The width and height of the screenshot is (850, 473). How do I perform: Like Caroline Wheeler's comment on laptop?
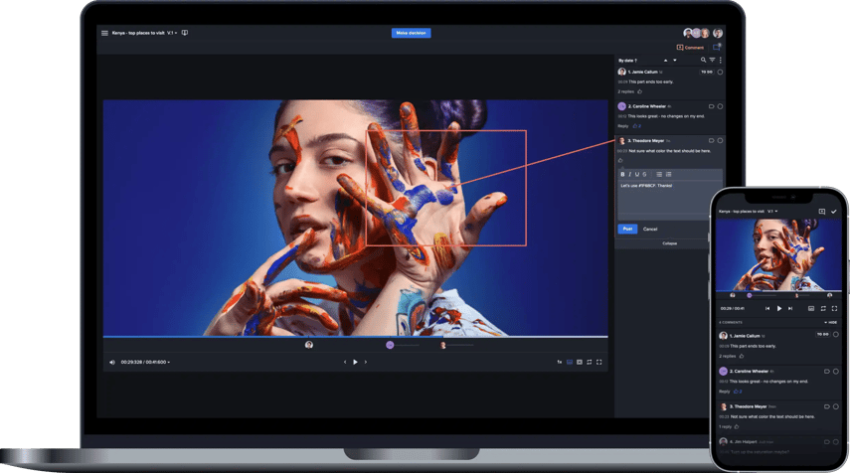pyautogui.click(x=636, y=126)
